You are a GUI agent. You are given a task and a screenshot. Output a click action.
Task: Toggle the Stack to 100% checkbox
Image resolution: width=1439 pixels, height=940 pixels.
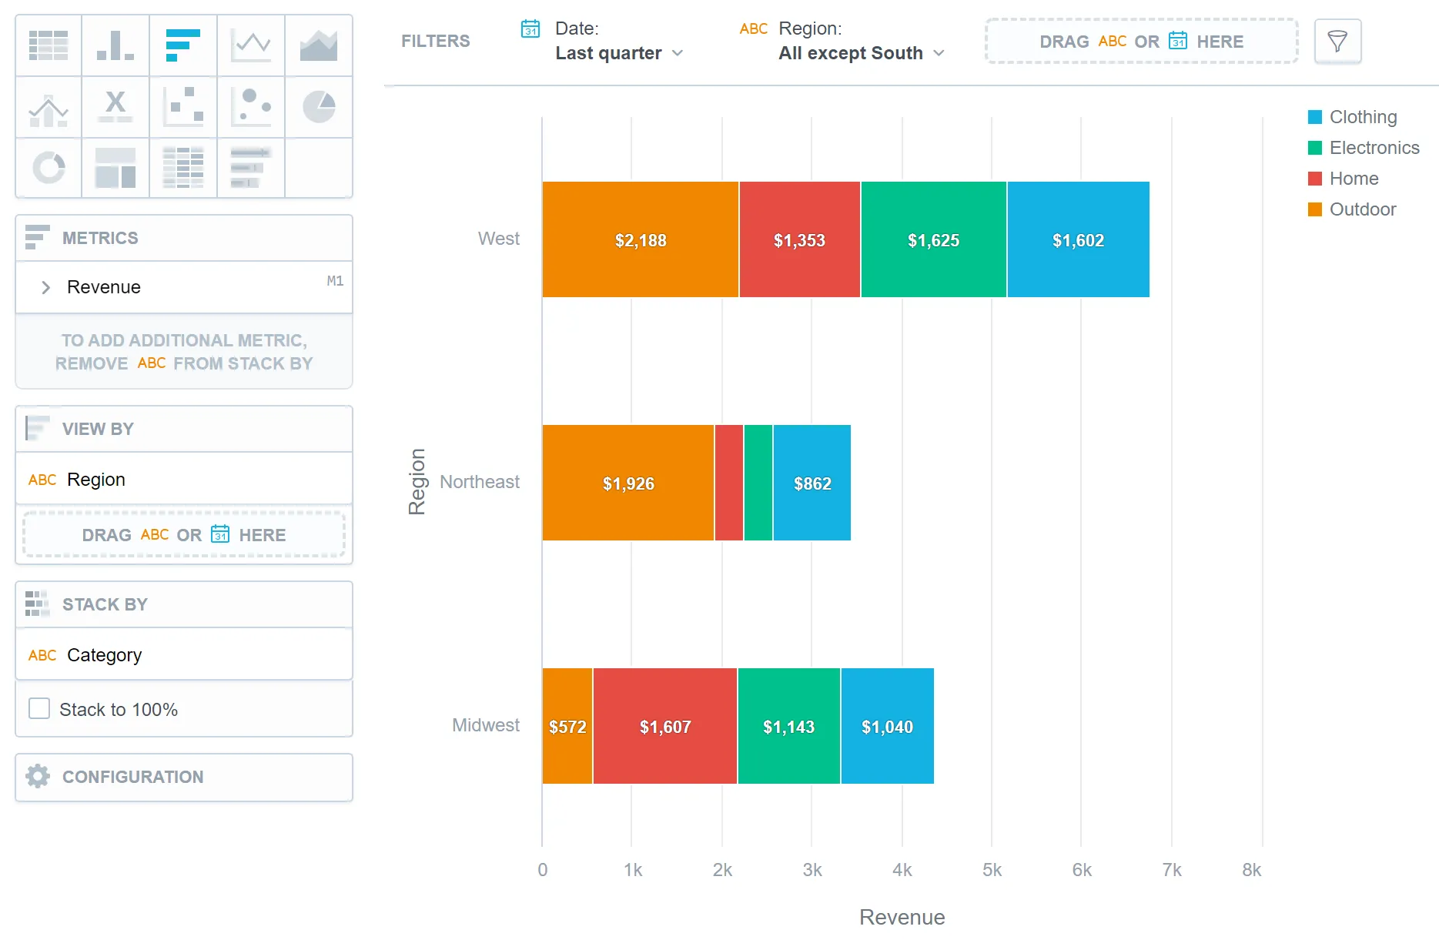(x=38, y=708)
